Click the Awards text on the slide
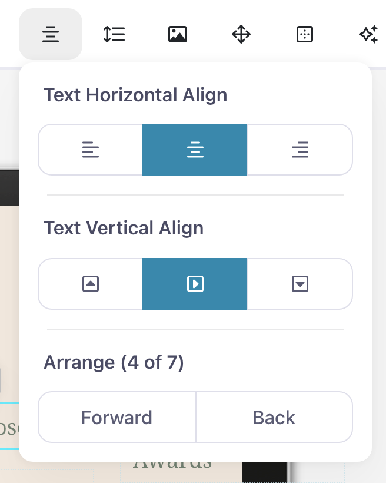Viewport: 386px width, 483px height. tap(172, 464)
